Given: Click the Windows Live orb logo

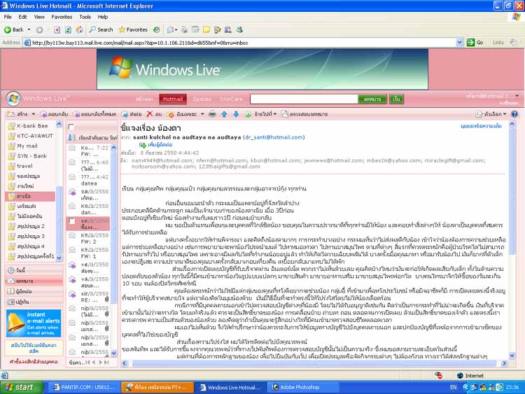Looking at the screenshot, I should click(x=13, y=99).
